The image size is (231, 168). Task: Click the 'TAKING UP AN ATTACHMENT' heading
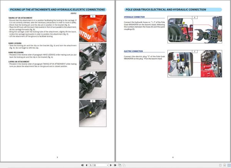(20, 18)
